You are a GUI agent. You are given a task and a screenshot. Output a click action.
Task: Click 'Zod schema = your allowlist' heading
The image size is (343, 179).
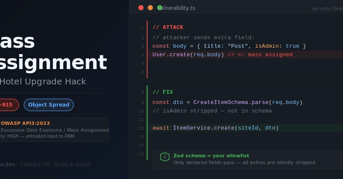tap(211, 156)
